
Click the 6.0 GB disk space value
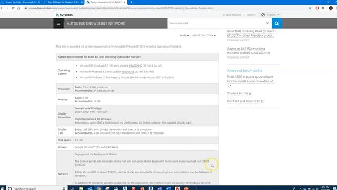78,140
